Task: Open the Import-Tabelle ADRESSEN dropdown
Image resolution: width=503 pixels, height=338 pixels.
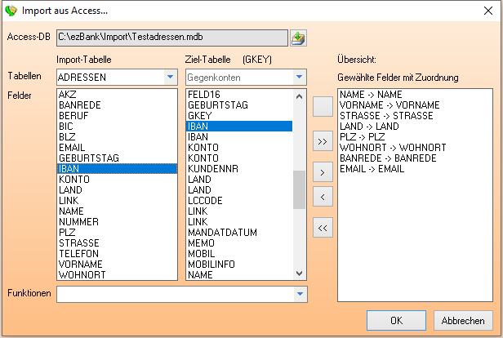Action: 171,77
